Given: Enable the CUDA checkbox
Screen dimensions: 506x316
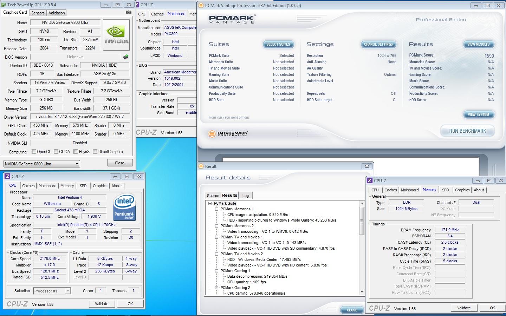Looking at the screenshot, I should tap(56, 152).
